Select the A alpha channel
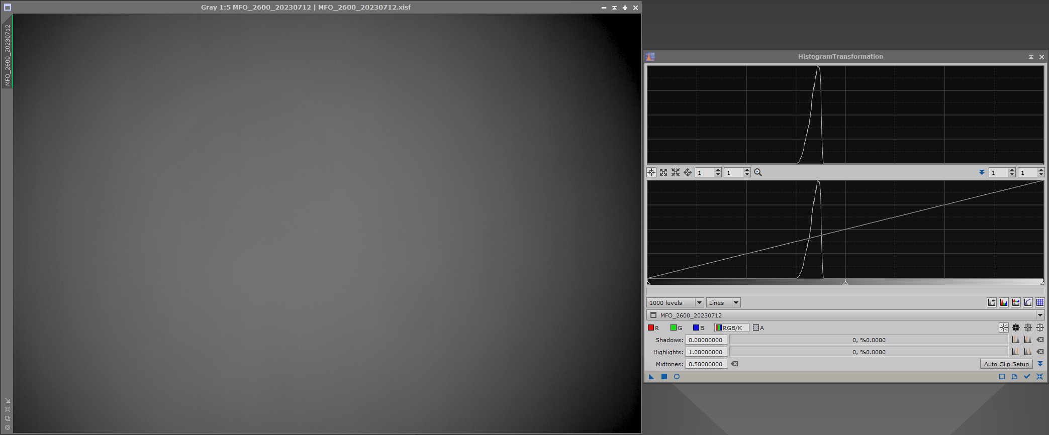Image resolution: width=1049 pixels, height=435 pixels. [x=758, y=328]
